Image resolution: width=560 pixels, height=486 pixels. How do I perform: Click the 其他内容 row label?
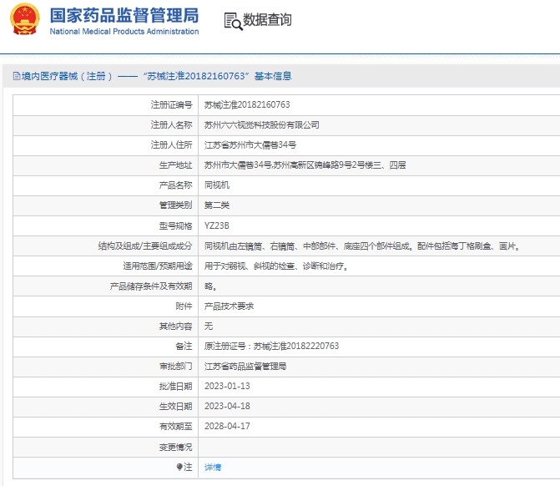tap(176, 326)
